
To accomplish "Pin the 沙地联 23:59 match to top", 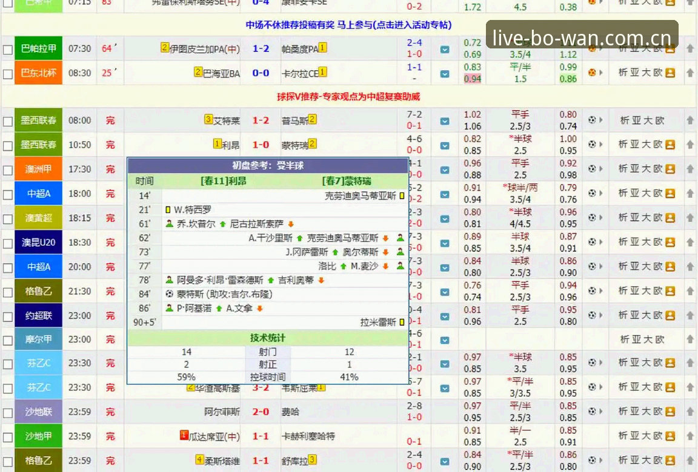I will click(x=690, y=411).
